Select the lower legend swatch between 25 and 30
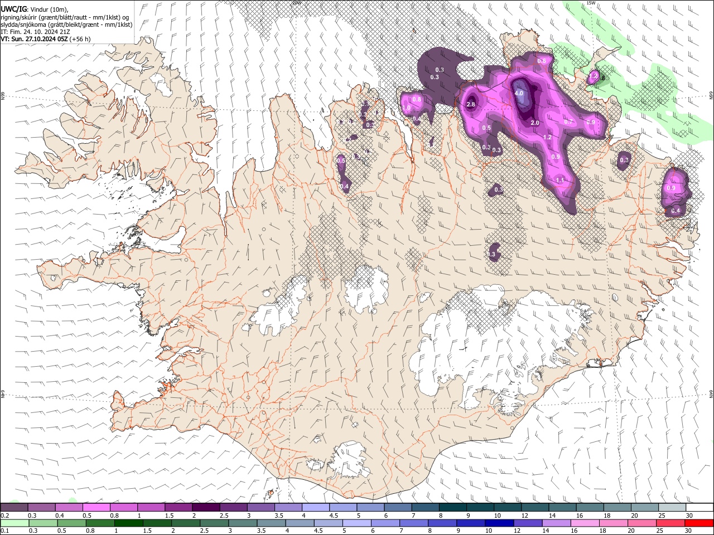The image size is (714, 535). click(x=670, y=523)
